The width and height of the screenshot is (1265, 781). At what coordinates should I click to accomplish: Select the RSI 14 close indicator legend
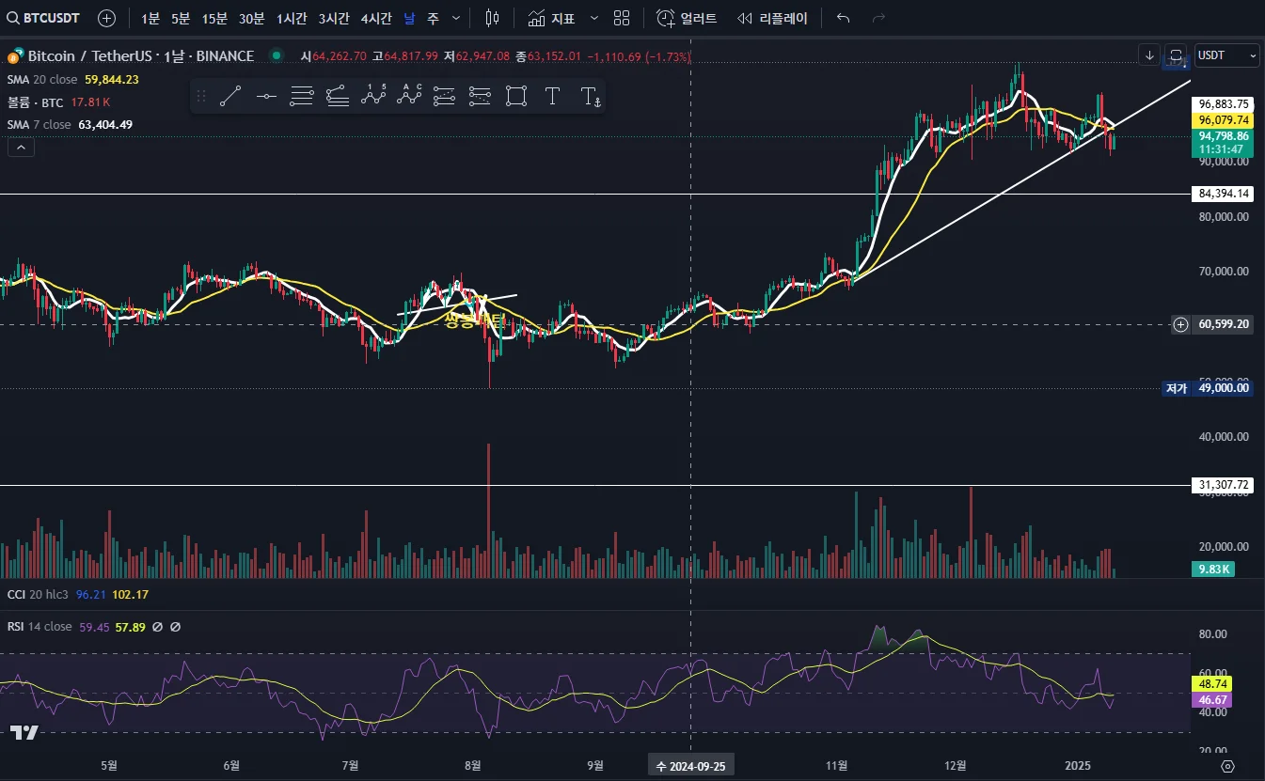click(94, 627)
